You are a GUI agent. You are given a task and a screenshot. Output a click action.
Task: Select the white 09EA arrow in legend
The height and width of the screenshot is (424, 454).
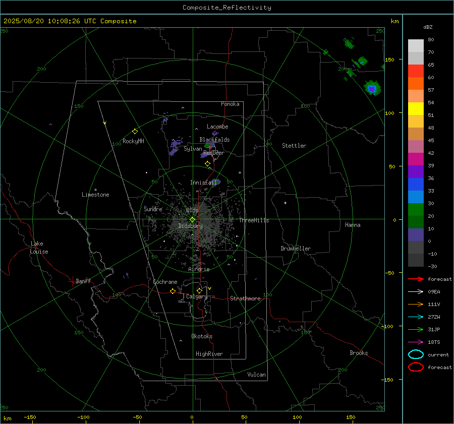(416, 292)
